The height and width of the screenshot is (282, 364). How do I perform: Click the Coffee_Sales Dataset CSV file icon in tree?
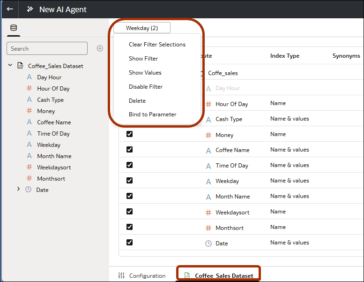(21, 66)
